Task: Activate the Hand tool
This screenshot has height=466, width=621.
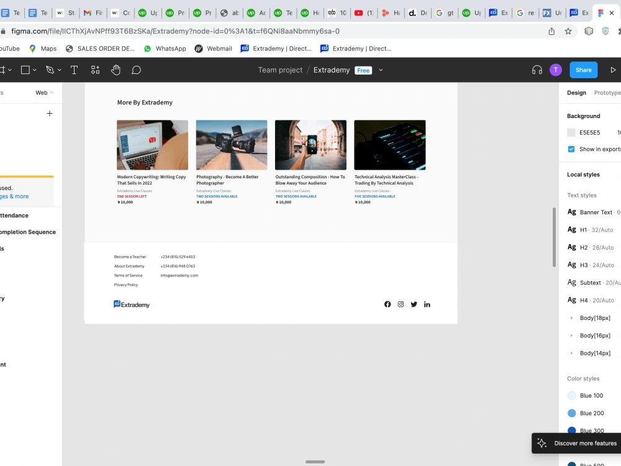Action: [116, 70]
